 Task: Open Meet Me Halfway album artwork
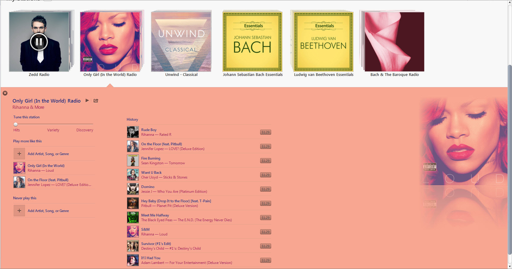click(133, 217)
